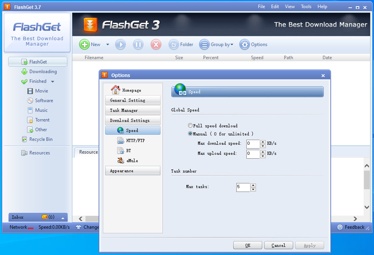Open Download Settings section
Screen dimensions: 374x255
(x=133, y=120)
